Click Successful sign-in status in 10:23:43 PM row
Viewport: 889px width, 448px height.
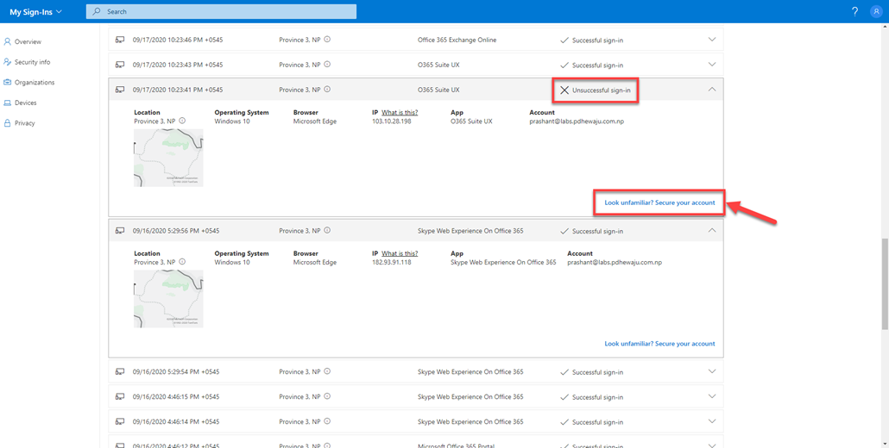click(x=597, y=65)
